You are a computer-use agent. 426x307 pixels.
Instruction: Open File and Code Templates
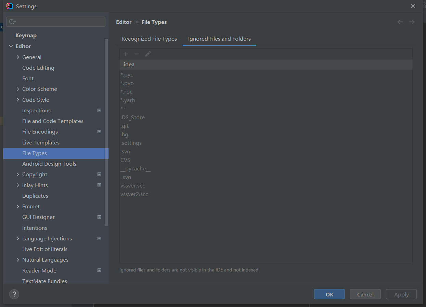coord(53,121)
